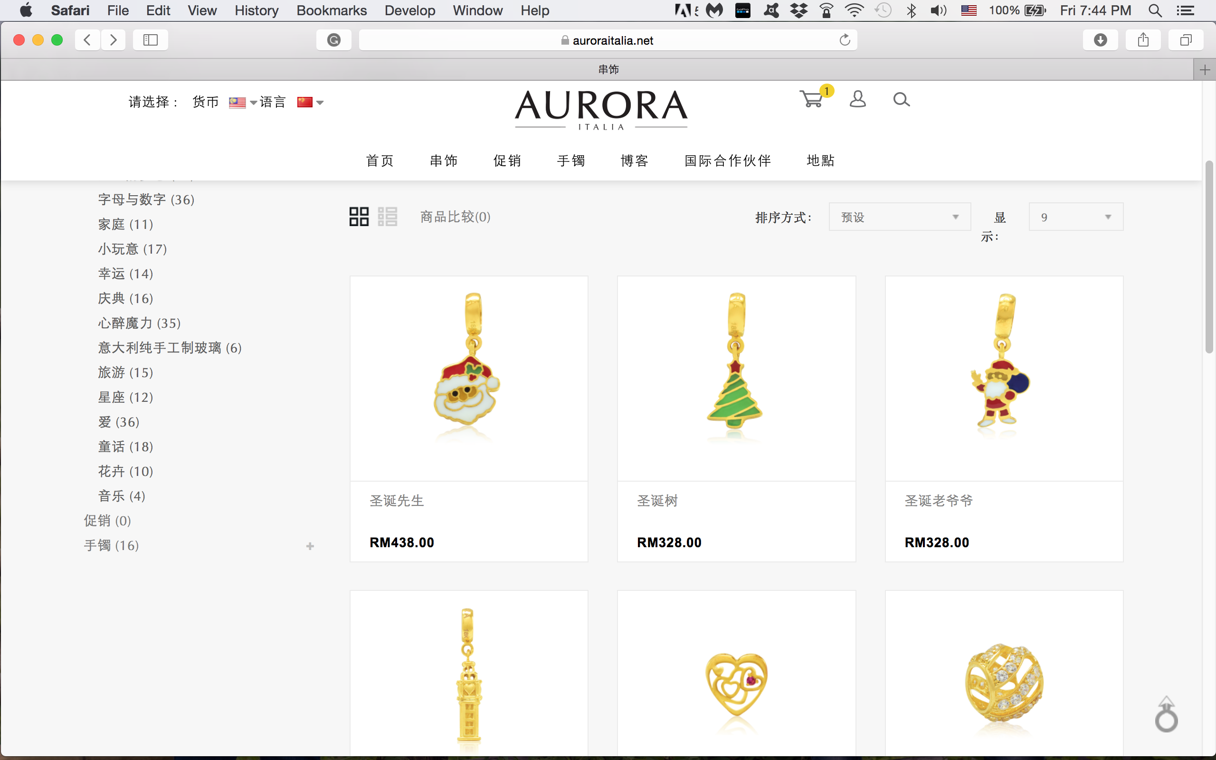Open 地點 navigation link
The height and width of the screenshot is (760, 1216).
coord(820,161)
